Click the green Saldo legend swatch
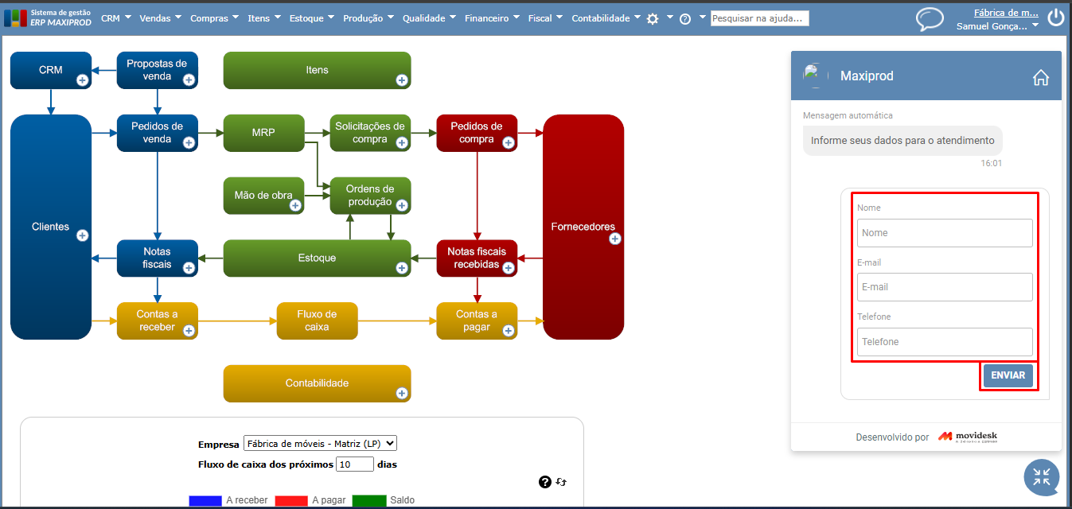This screenshot has height=509, width=1072. pyautogui.click(x=369, y=501)
